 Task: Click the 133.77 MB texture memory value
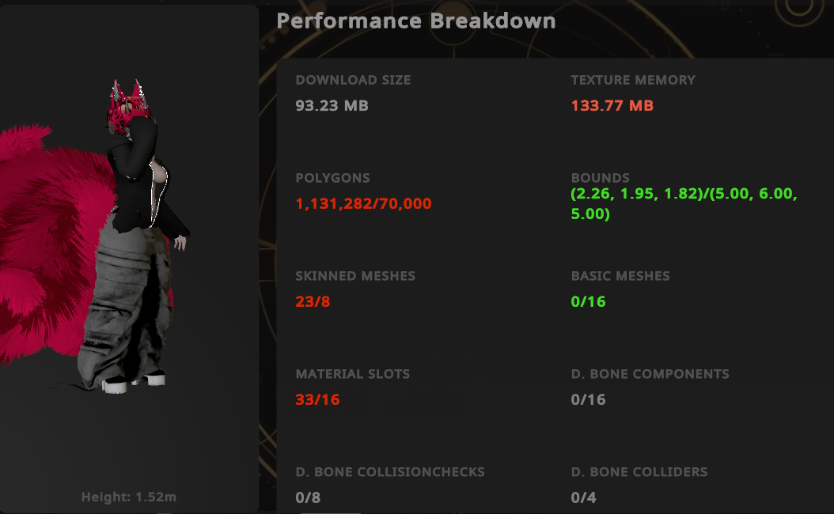(x=612, y=105)
